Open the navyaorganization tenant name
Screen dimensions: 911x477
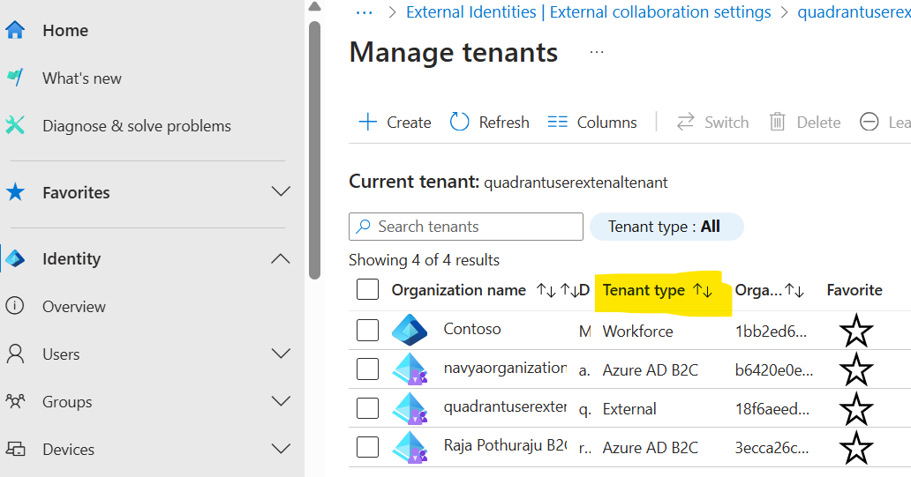(505, 368)
